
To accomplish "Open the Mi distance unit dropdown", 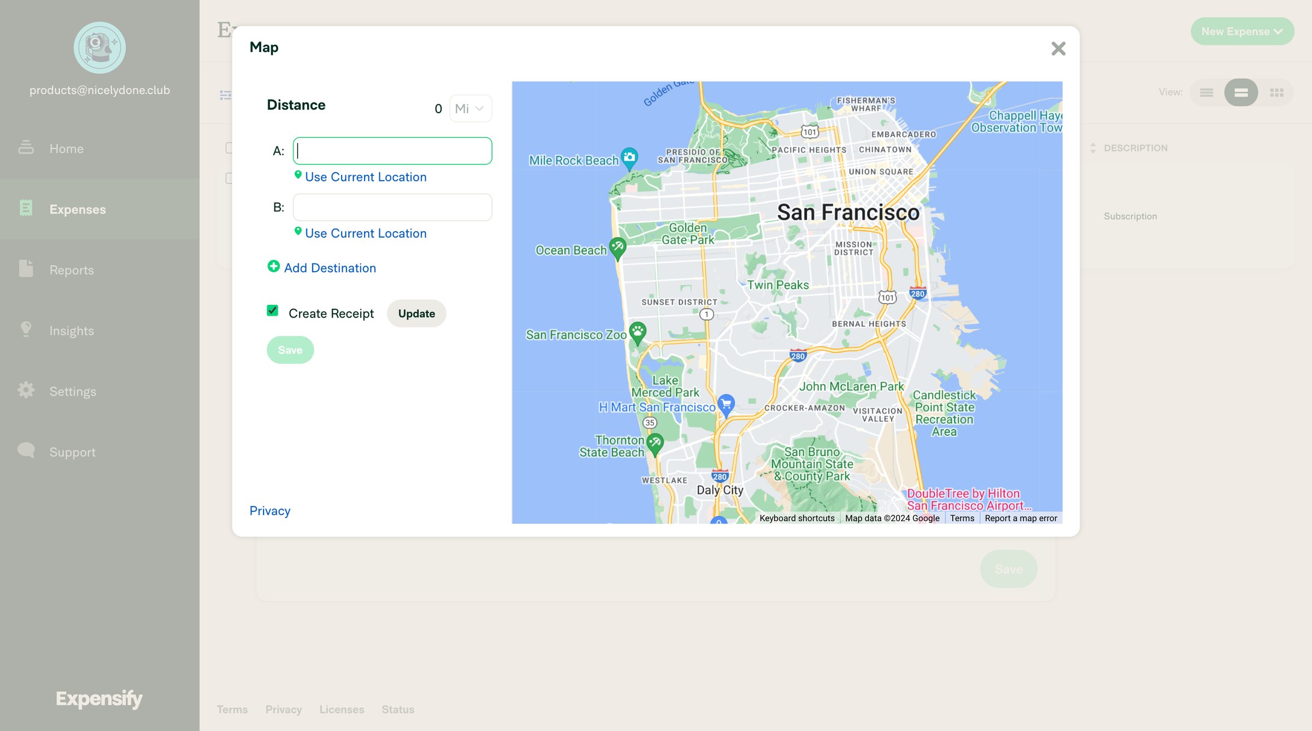I will [x=470, y=109].
